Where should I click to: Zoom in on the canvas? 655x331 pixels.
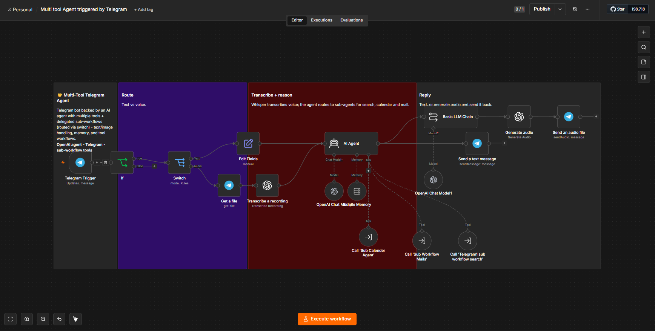point(27,319)
